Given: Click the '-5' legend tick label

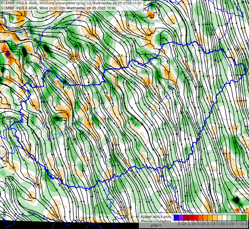Looking at the screenshot, I should coord(179,224).
